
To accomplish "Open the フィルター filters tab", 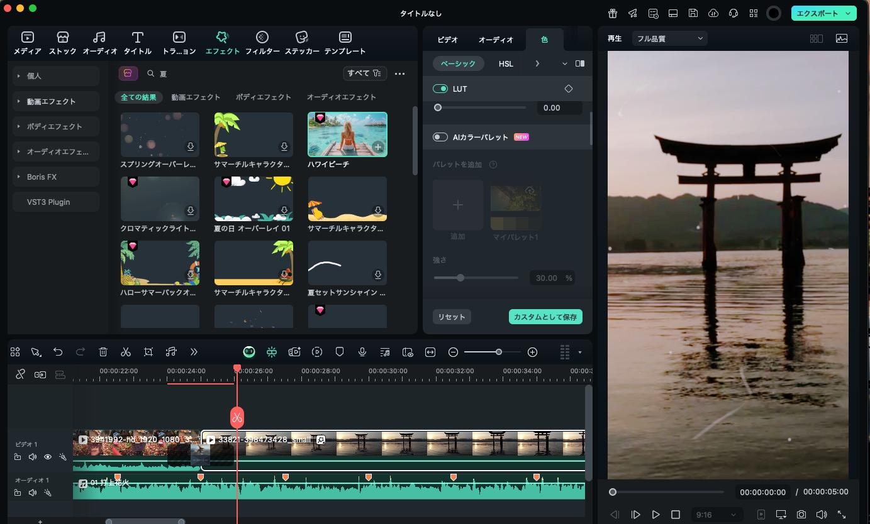I will coord(262,43).
